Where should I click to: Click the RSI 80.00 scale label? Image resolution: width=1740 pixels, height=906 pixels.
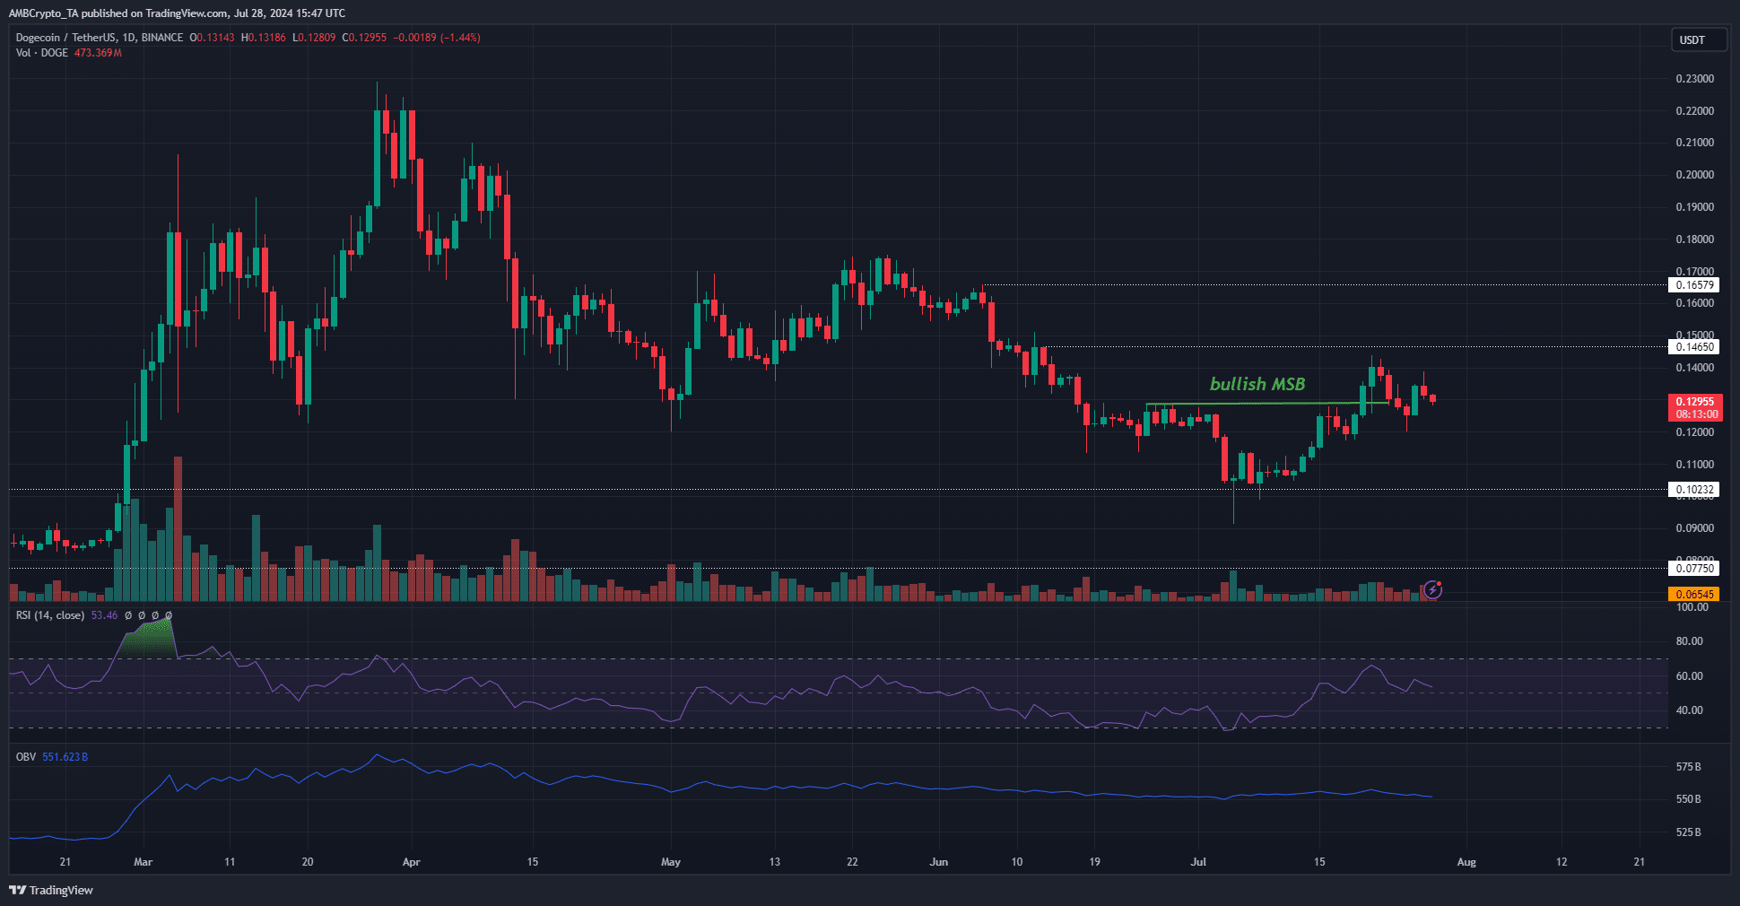coord(1689,641)
